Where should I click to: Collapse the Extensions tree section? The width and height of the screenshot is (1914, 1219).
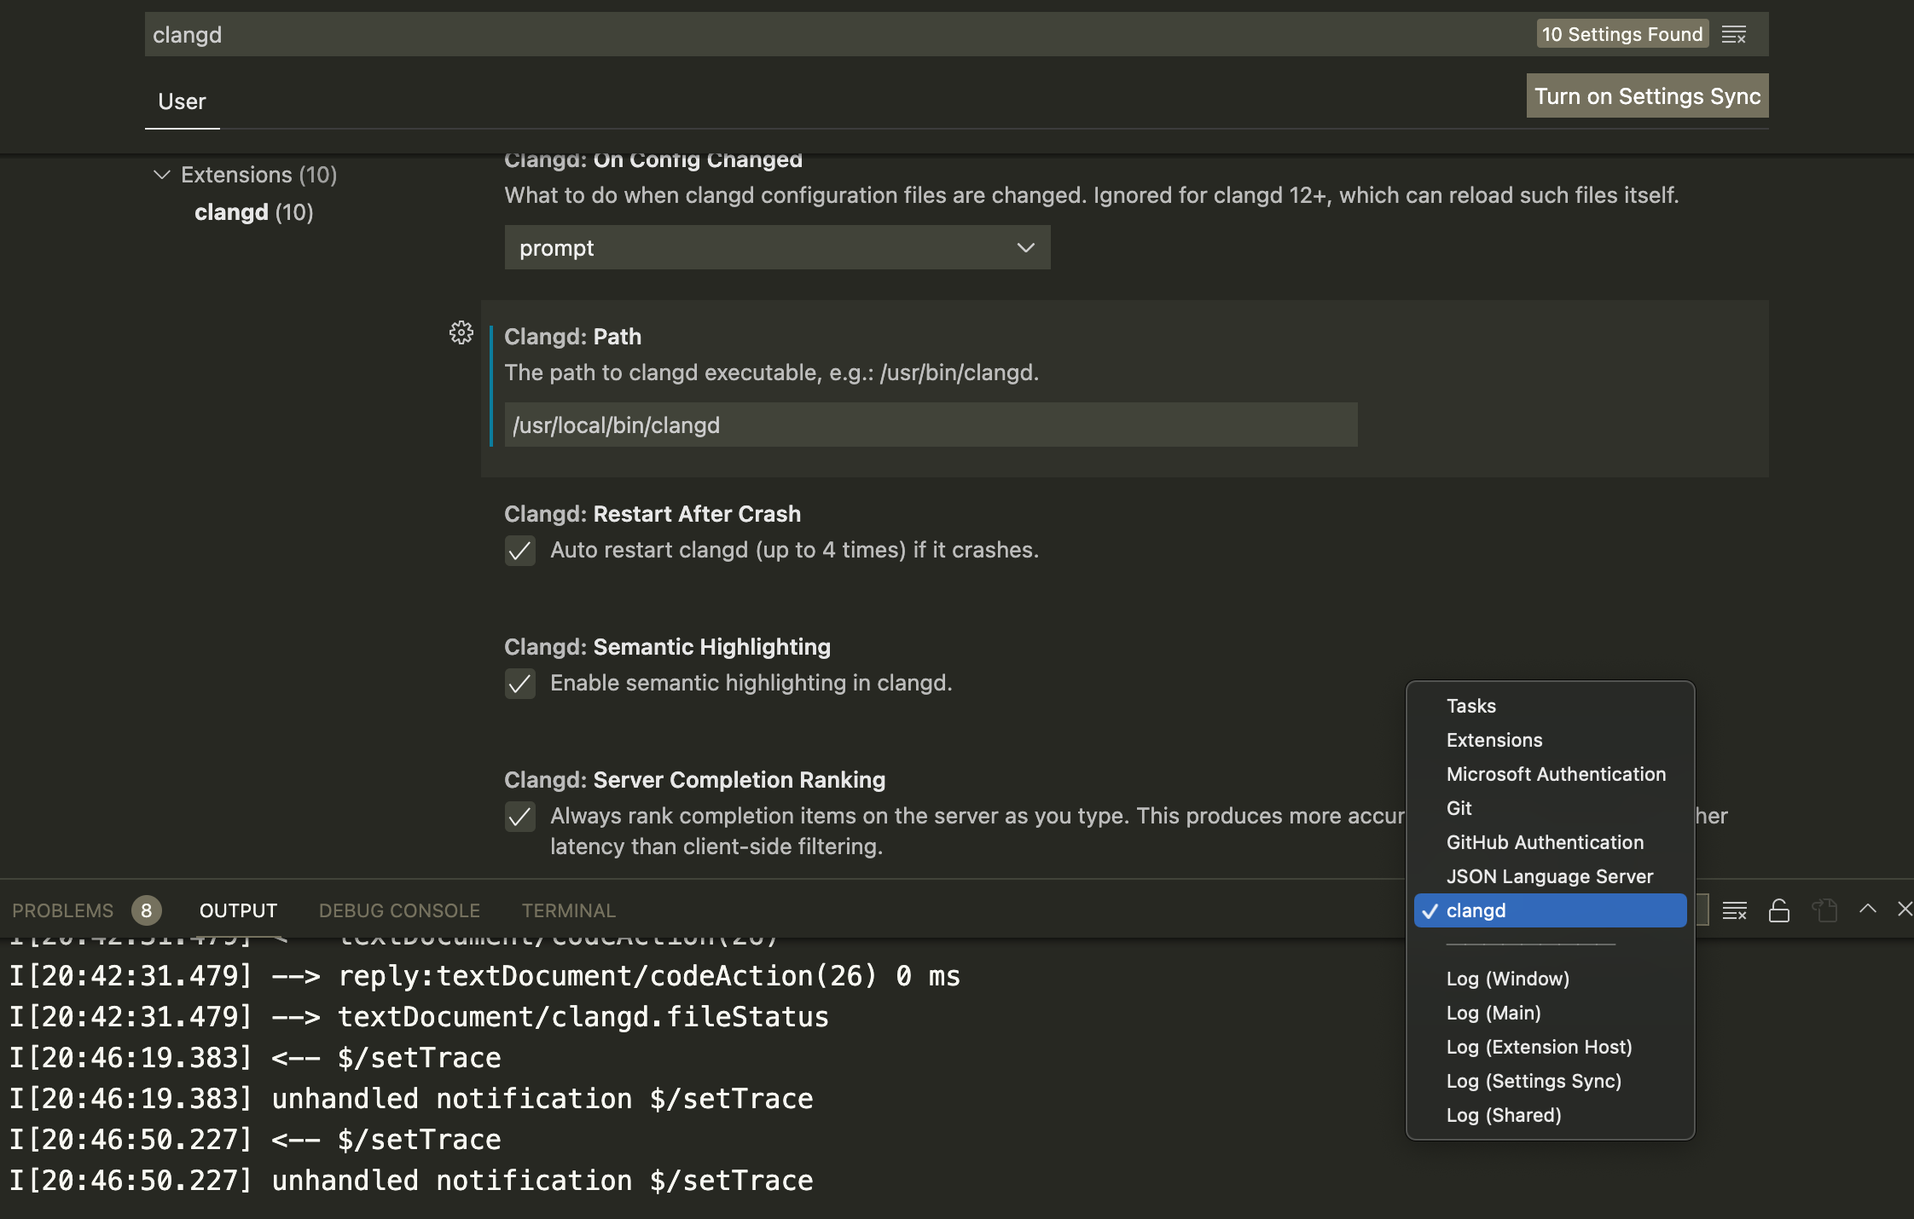coord(161,175)
